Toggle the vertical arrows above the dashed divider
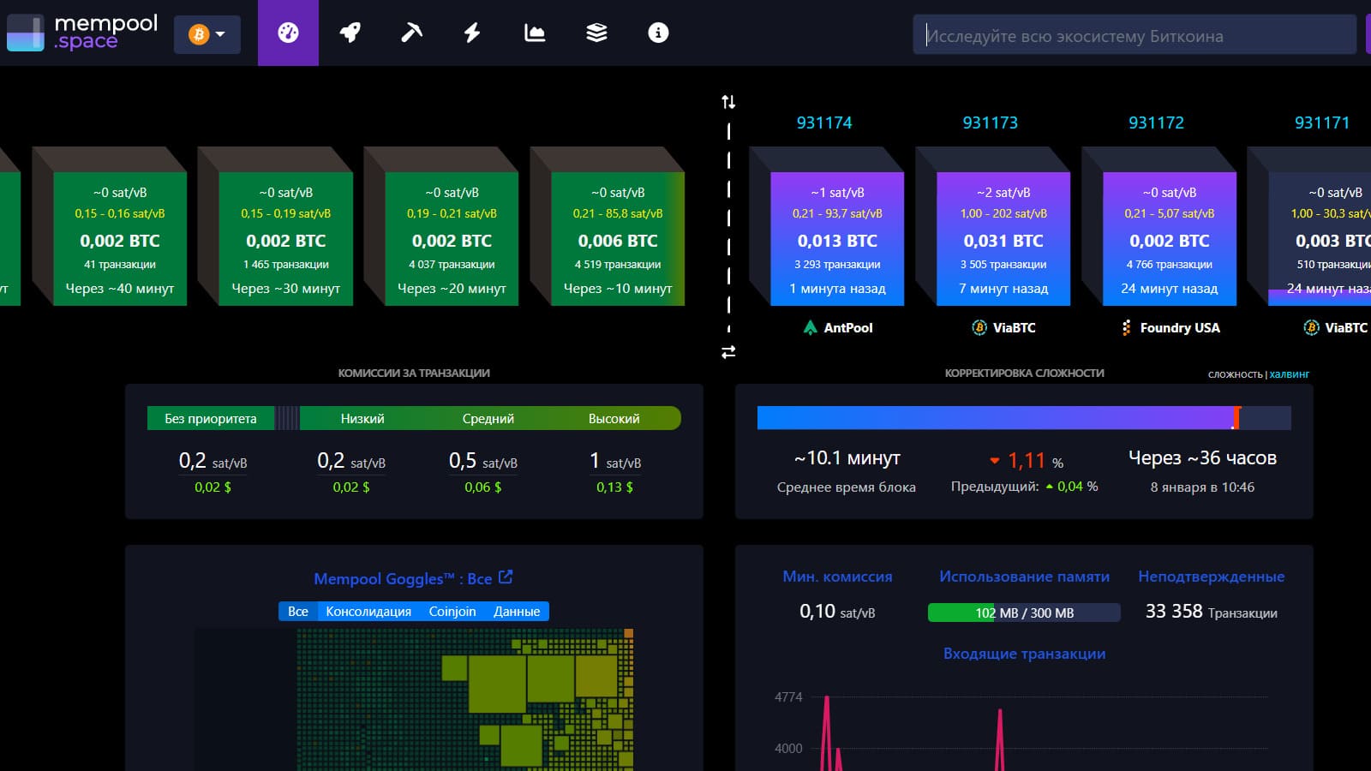 (x=729, y=101)
